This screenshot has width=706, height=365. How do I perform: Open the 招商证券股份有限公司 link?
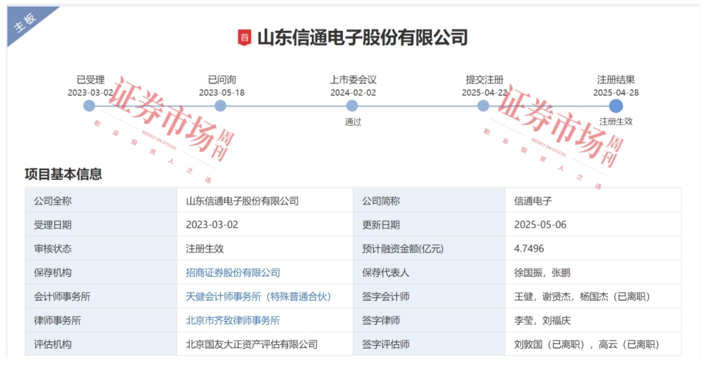(233, 273)
